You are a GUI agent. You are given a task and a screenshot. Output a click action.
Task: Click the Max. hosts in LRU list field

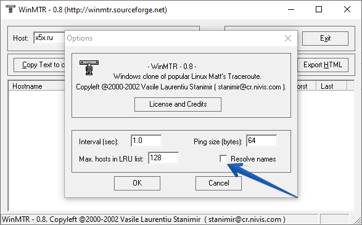point(163,158)
